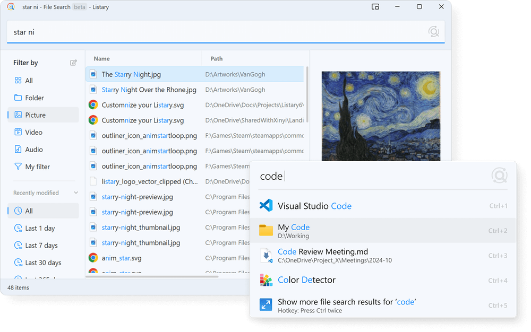
Task: Collapse the Recently modified section
Action: click(76, 193)
